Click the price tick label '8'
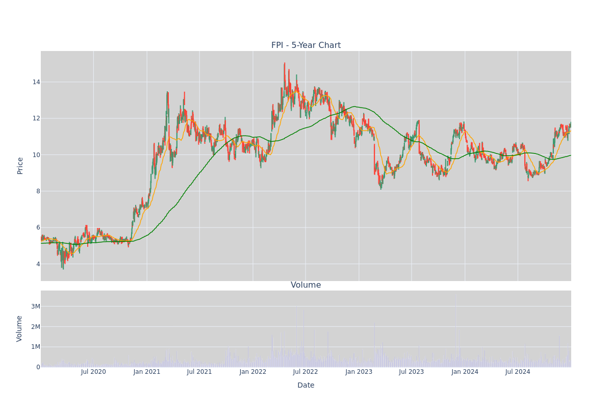 coord(38,191)
